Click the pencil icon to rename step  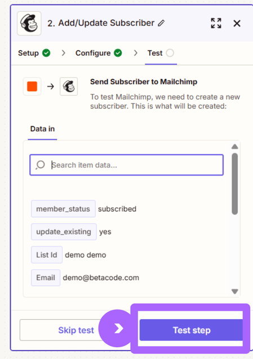point(161,23)
